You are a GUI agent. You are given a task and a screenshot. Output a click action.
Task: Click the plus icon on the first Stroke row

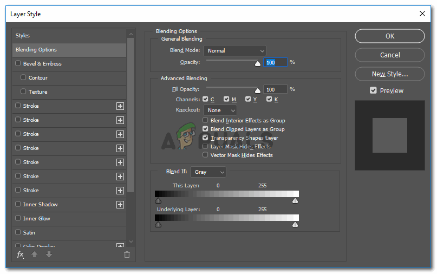(x=120, y=106)
